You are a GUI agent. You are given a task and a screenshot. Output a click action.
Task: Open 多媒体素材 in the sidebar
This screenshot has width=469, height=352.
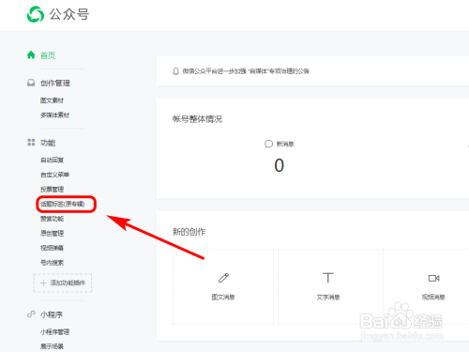click(x=54, y=115)
